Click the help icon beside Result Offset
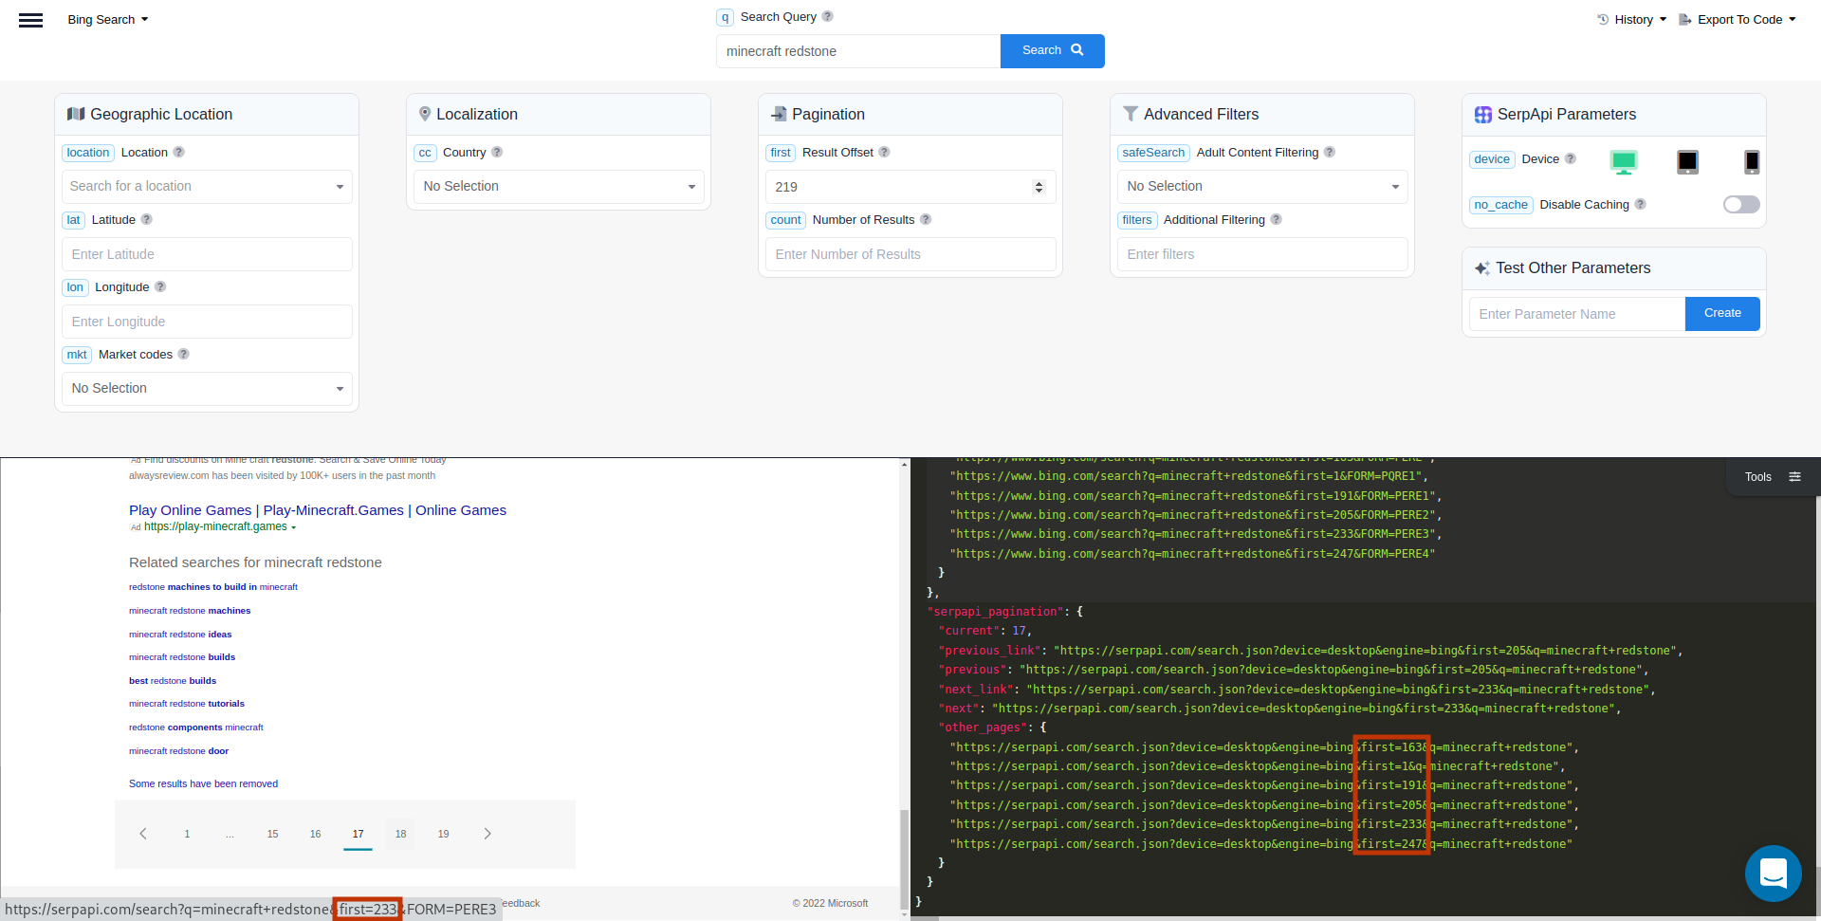The width and height of the screenshot is (1821, 921). 884,152
